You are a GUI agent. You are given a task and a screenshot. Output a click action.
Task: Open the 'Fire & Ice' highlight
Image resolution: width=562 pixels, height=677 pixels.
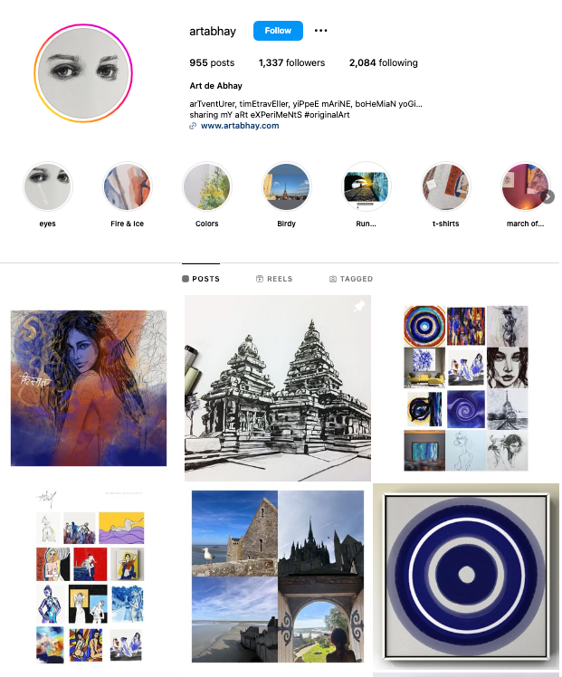coord(128,186)
